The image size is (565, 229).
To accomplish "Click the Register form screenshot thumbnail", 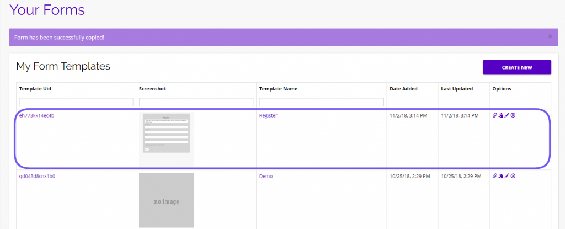I will point(166,139).
